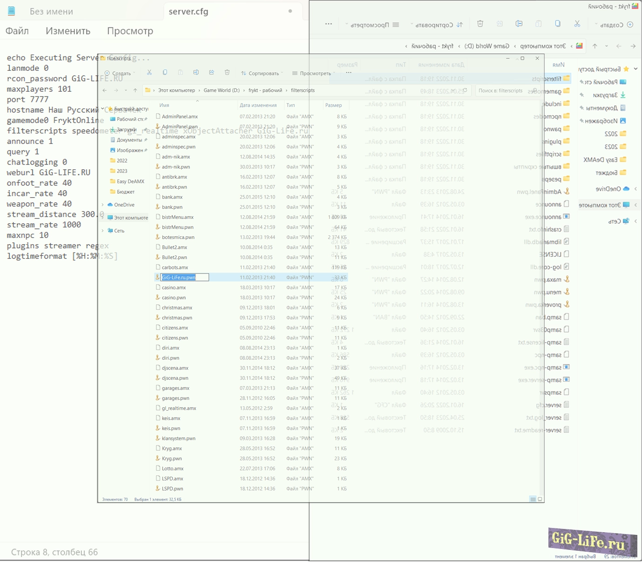Click the Cut scissors icon in filterscripts toolbar

click(149, 73)
